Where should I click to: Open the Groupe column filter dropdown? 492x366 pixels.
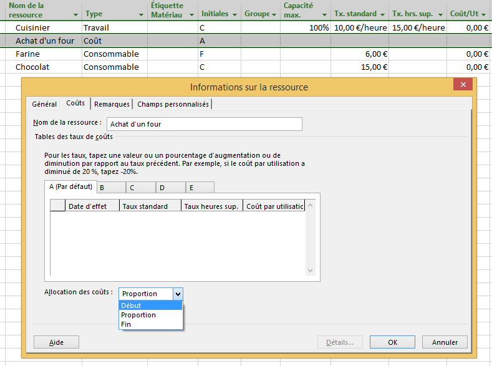point(274,15)
